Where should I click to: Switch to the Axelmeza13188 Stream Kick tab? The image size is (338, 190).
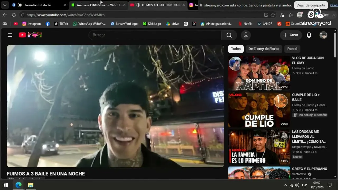(98, 5)
